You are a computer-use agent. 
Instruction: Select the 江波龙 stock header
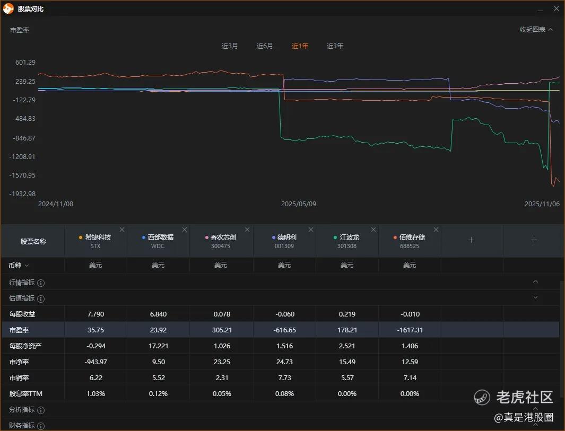click(347, 241)
